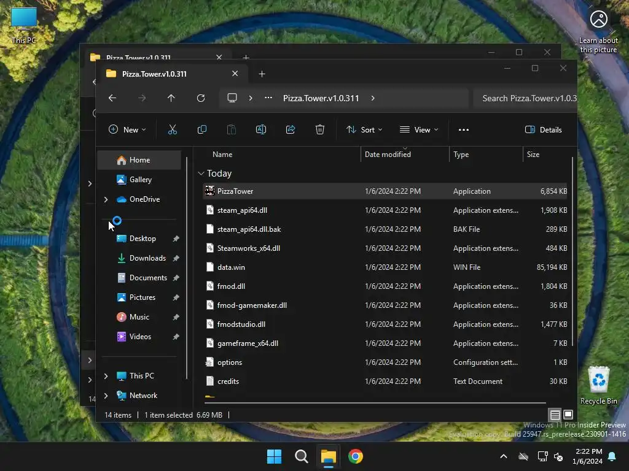Screen dimensions: 629x471
Task: Select the Pizza.Tower.v1.0.311 tab in front window
Action: click(173, 74)
